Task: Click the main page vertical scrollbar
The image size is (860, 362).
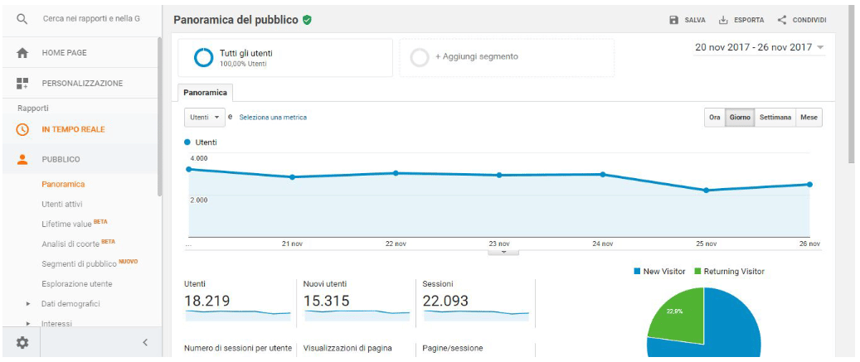Action: (851, 84)
